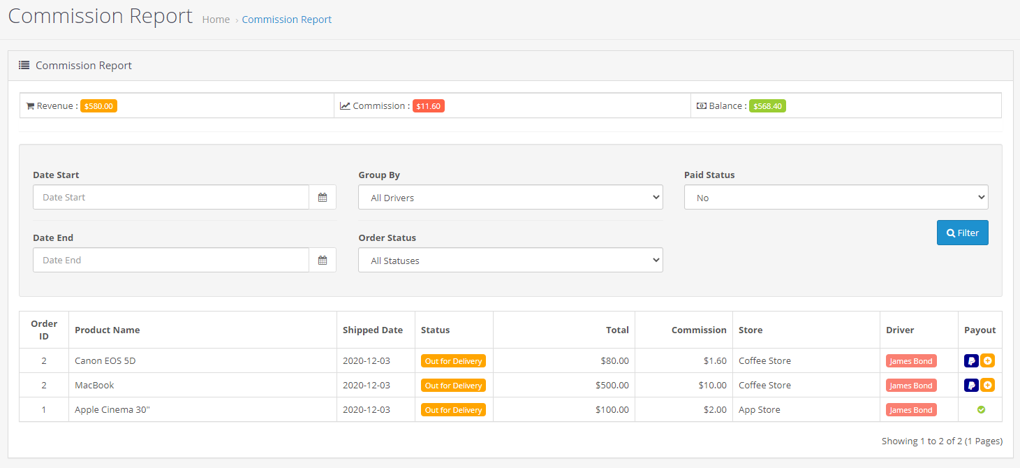The width and height of the screenshot is (1020, 468).
Task: Click the $10.00 commission value
Action: click(713, 386)
